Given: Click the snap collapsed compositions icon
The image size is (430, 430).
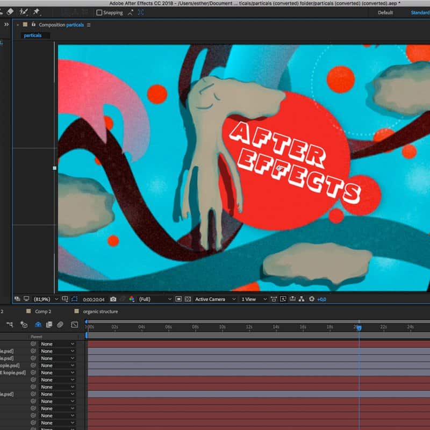Looking at the screenshot, I should pos(141,12).
